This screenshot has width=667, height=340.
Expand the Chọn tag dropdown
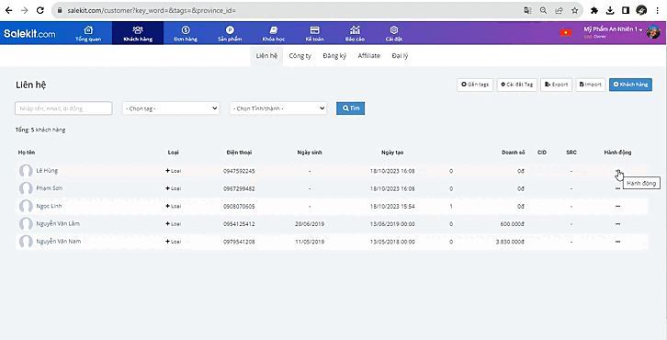tap(171, 108)
